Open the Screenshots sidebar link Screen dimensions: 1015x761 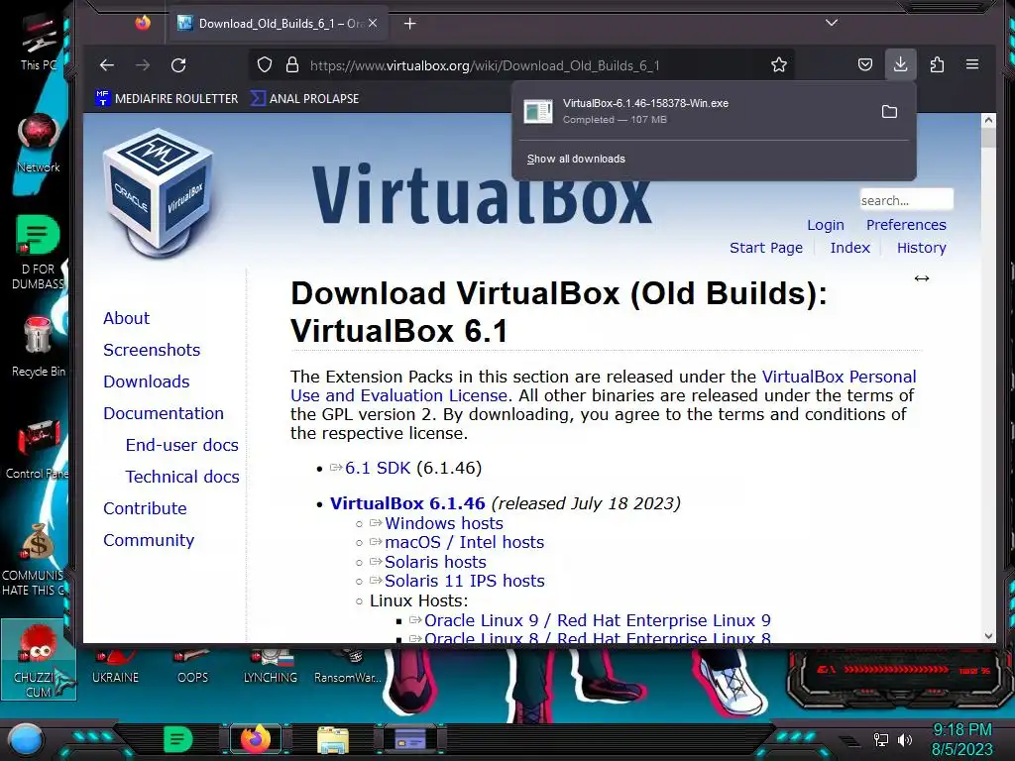[x=152, y=350]
